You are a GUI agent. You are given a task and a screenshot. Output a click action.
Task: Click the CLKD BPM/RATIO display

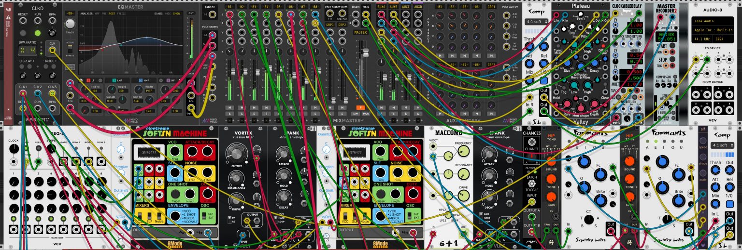coord(28,50)
